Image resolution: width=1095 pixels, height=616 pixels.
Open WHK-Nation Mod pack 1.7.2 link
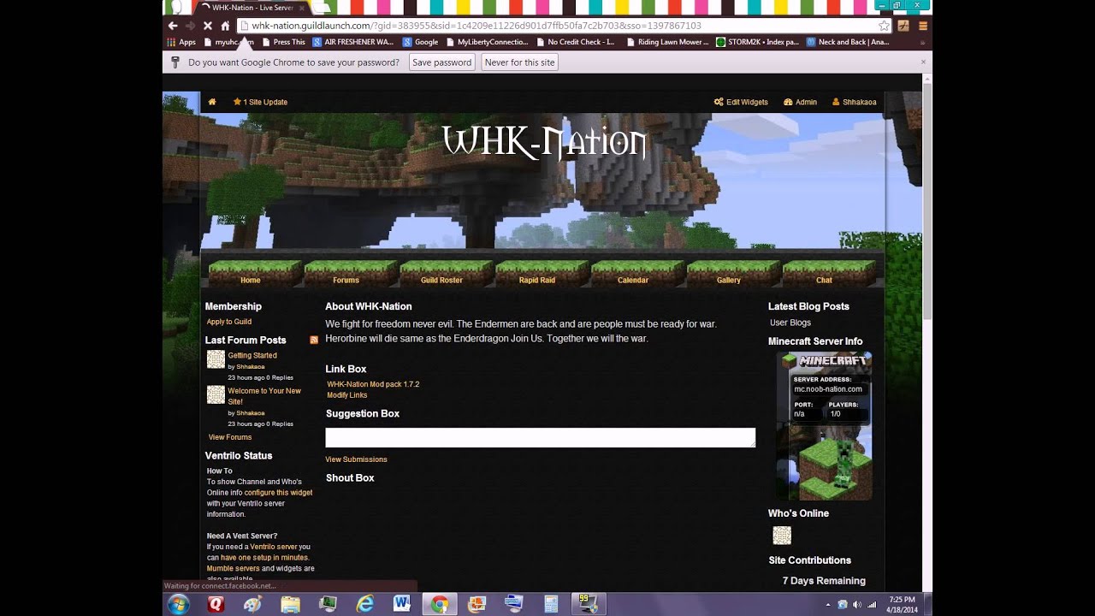click(x=373, y=384)
